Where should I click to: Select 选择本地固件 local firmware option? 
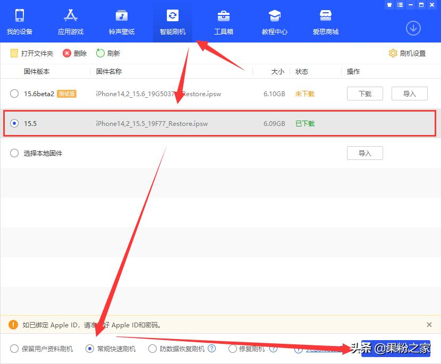tap(14, 153)
